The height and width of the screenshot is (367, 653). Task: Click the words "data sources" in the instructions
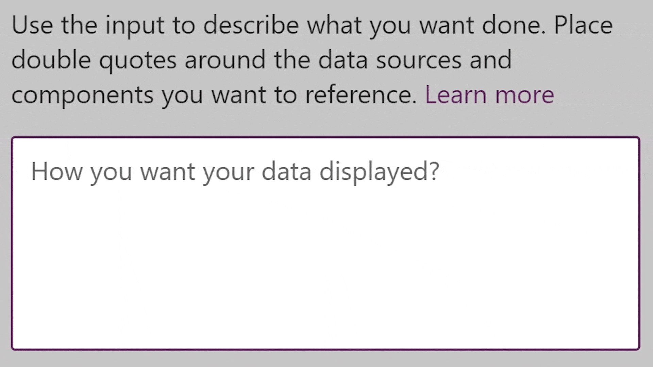[390, 60]
